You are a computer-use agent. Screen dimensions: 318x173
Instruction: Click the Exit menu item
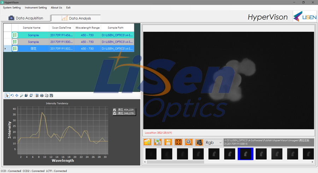68,7
